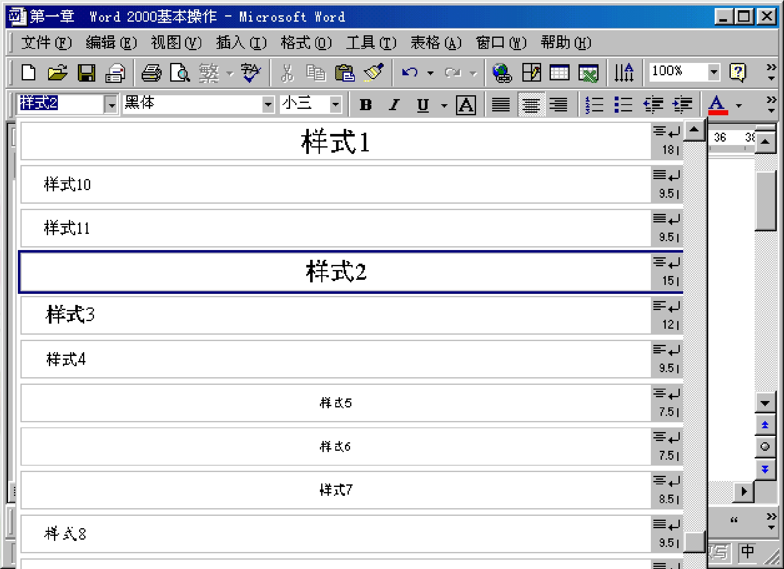This screenshot has width=784, height=569.
Task: Open the 工具(T) menu
Action: click(371, 43)
